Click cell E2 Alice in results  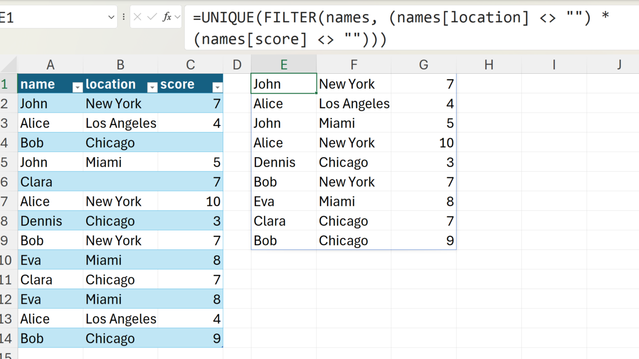pyautogui.click(x=284, y=103)
